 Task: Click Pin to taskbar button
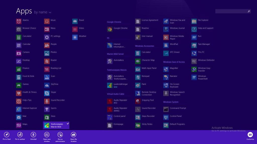[x=20, y=136]
